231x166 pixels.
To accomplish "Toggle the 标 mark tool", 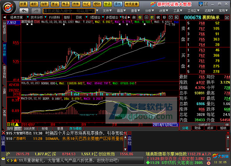I will pos(140,17).
